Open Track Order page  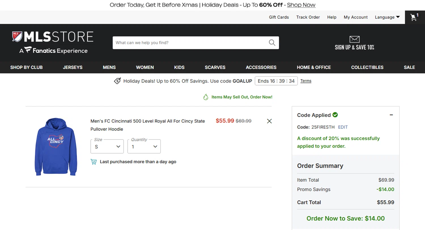(308, 17)
